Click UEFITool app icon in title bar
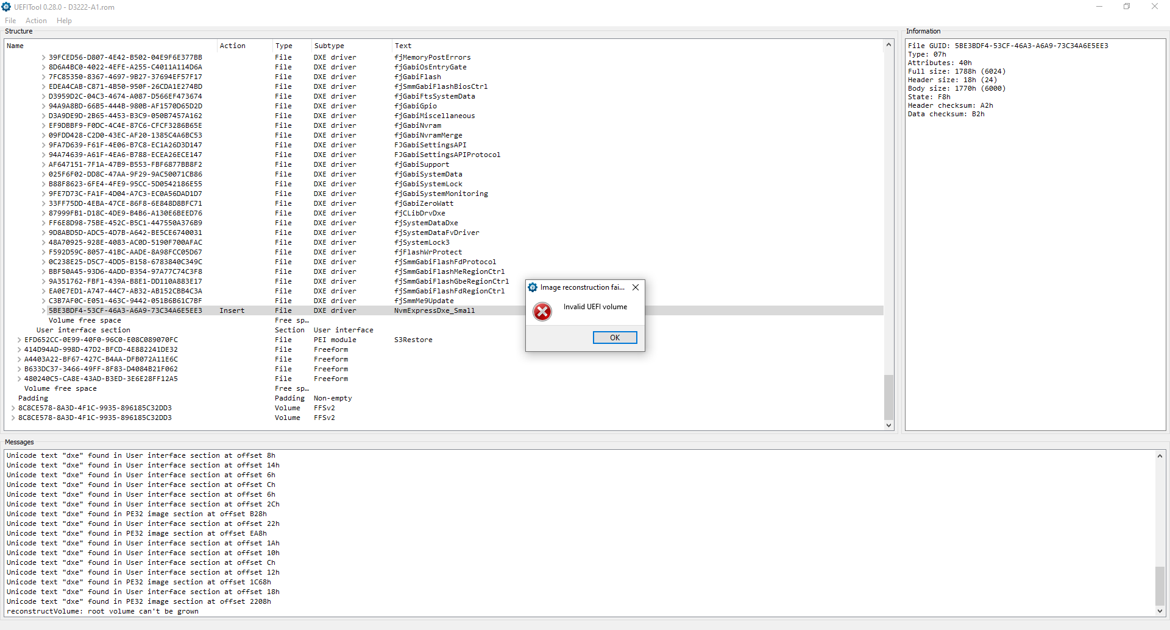Image resolution: width=1170 pixels, height=630 pixels. point(6,7)
